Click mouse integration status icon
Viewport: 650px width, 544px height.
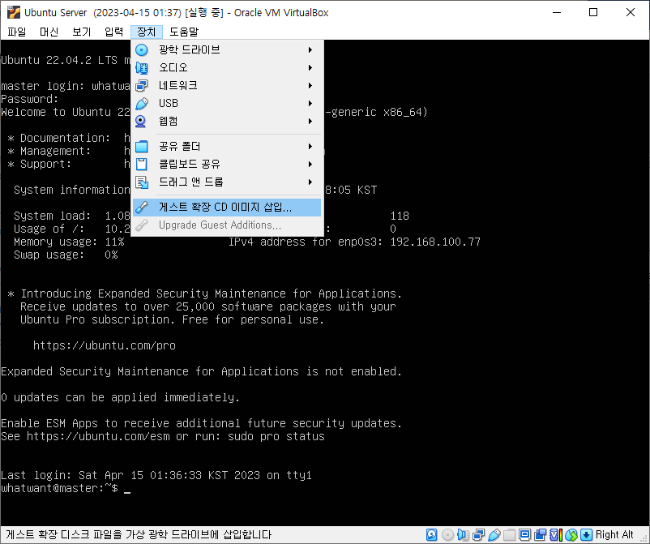coord(571,535)
